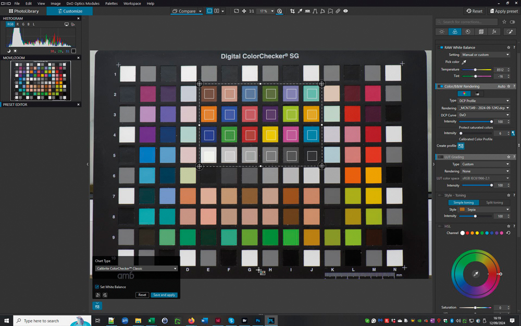Click the Pick color eyedropper

[464, 62]
